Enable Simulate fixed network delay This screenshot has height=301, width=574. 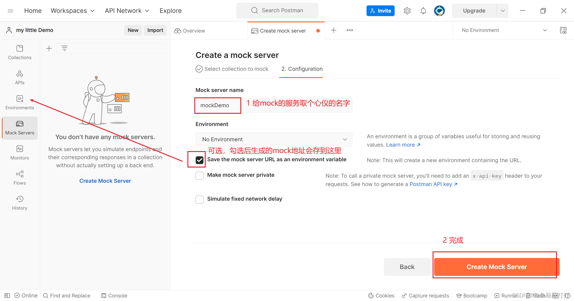(x=199, y=199)
